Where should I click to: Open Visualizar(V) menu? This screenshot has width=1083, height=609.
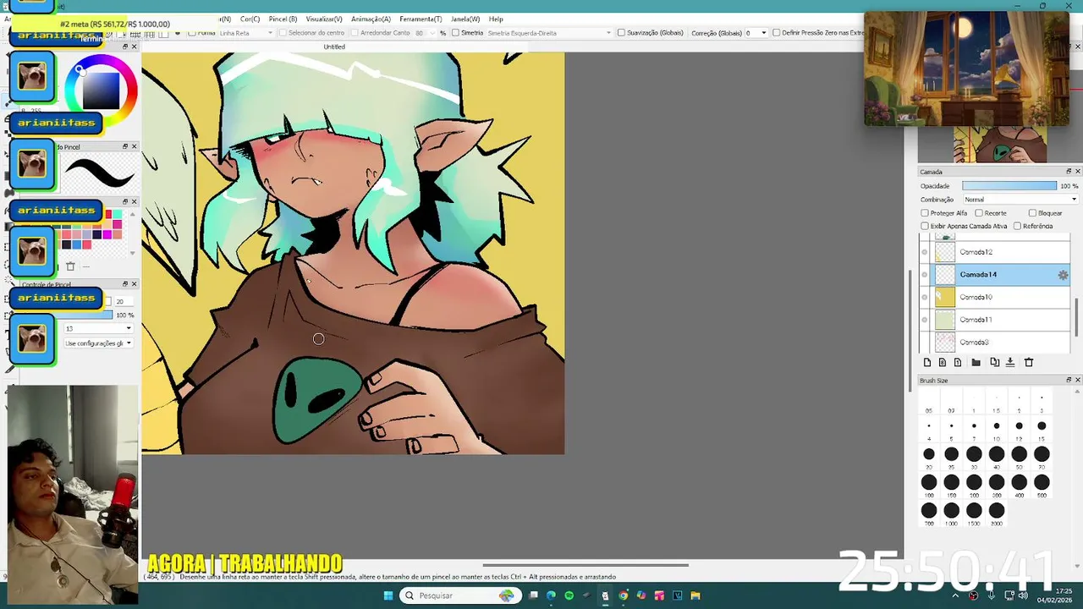pyautogui.click(x=324, y=19)
